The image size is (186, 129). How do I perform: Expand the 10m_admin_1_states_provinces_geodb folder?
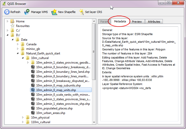tap(28, 63)
